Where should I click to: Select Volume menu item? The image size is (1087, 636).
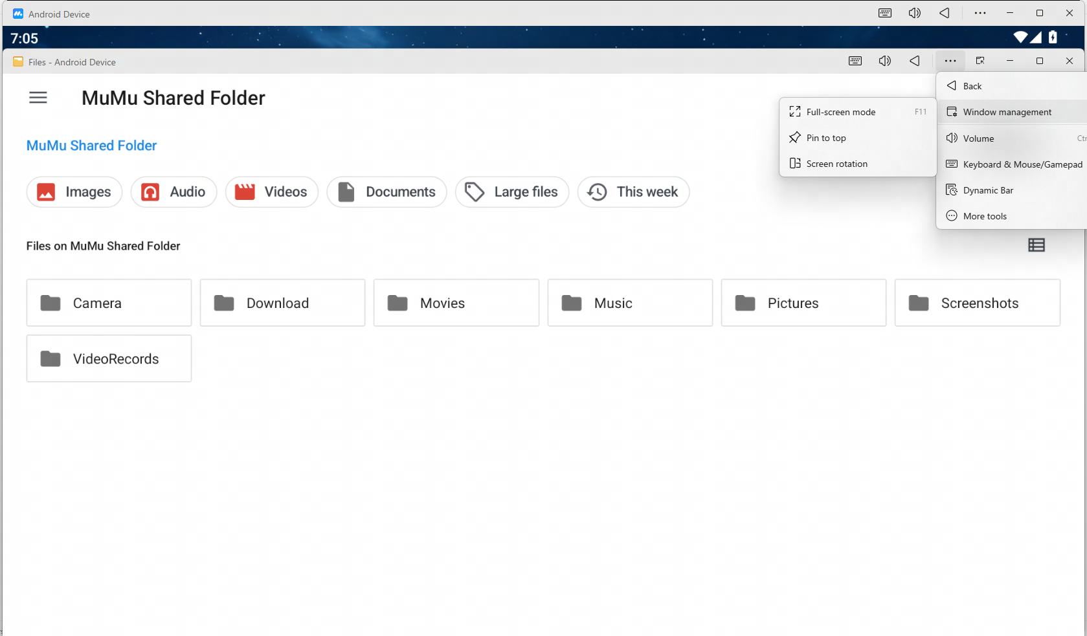(x=1011, y=138)
